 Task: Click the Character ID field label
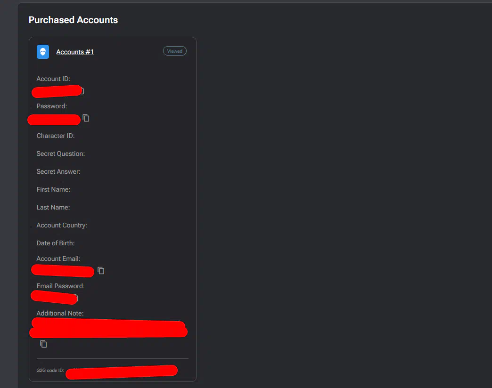pyautogui.click(x=56, y=136)
